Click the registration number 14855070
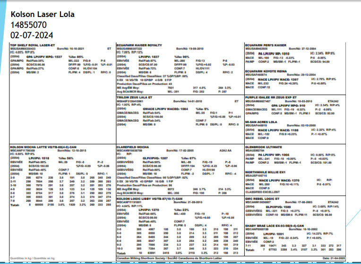361x264 pixels. 28,25
